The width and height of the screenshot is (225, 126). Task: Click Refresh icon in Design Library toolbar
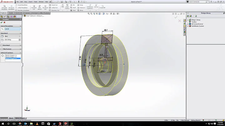pyautogui.click(x=196, y=16)
